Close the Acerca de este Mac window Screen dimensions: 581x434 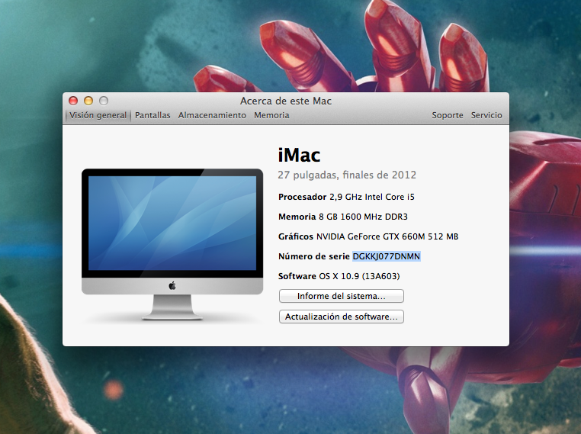coord(73,101)
